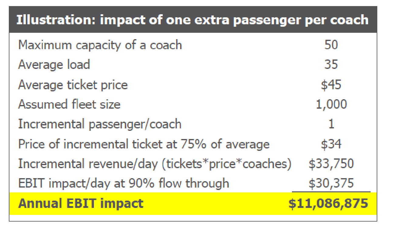394x234 pixels.
Task: Click the incremental passenger value 1
Action: point(331,124)
